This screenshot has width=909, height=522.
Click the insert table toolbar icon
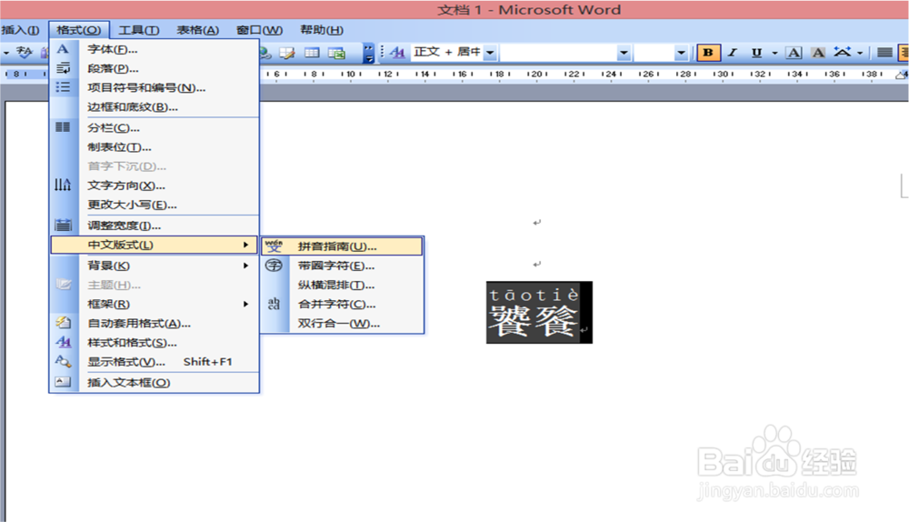(312, 53)
